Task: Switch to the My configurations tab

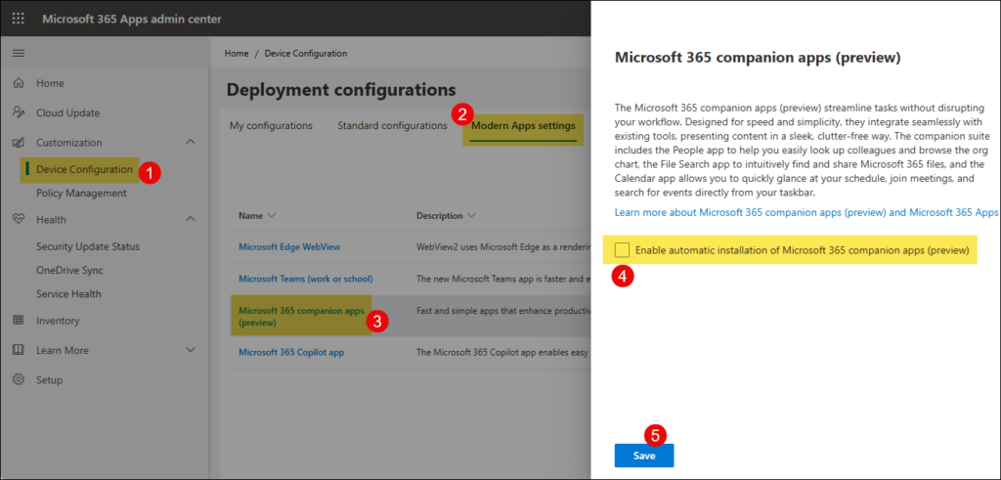Action: pos(271,125)
